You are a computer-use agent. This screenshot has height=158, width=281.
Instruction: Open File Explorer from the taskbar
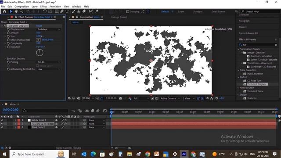tap(130, 154)
